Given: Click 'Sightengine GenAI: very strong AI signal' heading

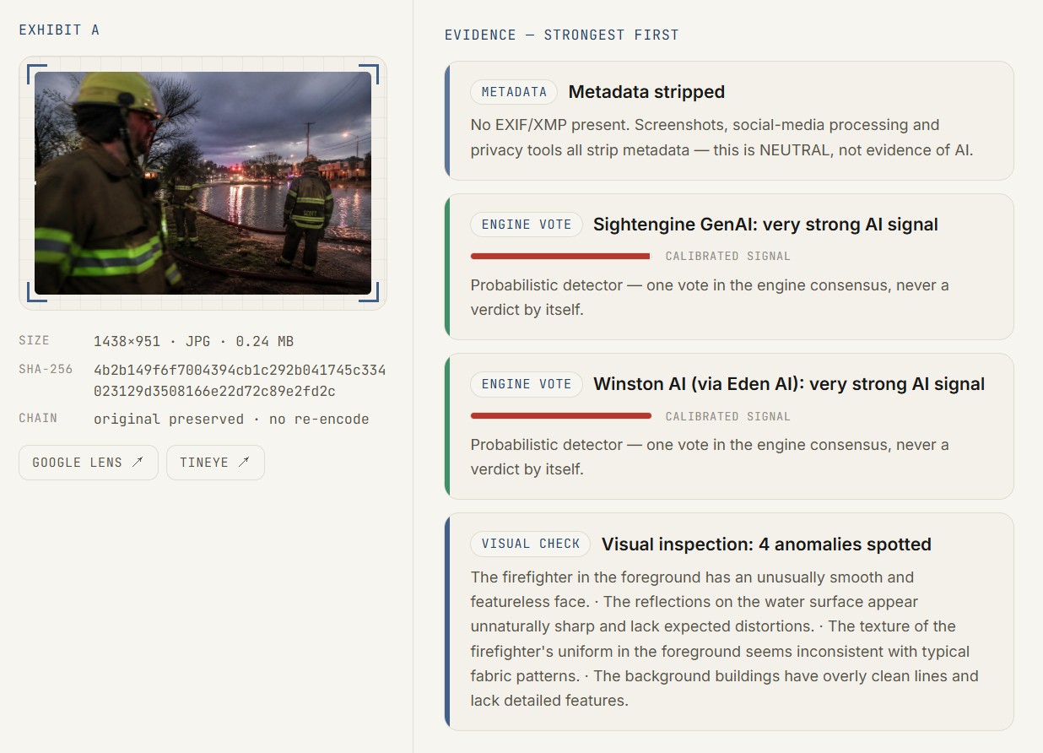Looking at the screenshot, I should (x=765, y=225).
